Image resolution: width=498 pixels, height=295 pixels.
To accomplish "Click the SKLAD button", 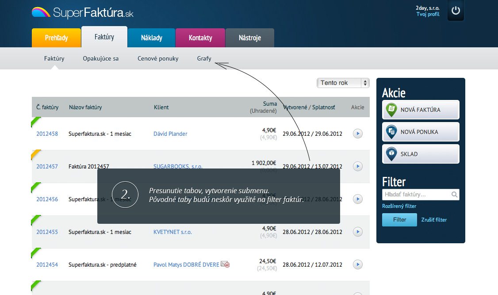I will tap(421, 154).
